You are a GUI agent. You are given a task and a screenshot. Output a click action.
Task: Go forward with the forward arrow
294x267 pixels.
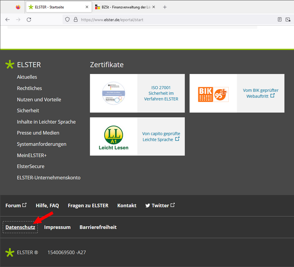pyautogui.click(x=18, y=19)
